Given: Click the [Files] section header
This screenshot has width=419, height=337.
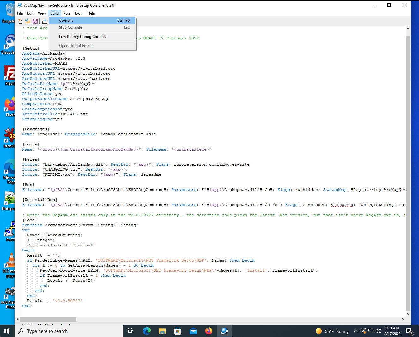Looking at the screenshot, I should (x=31, y=159).
